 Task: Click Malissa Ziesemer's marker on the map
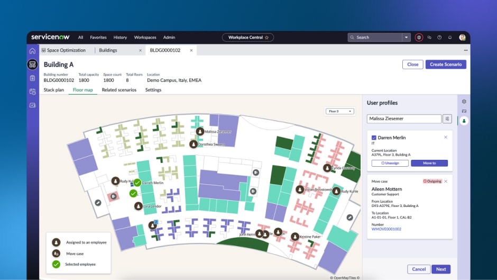(x=200, y=131)
